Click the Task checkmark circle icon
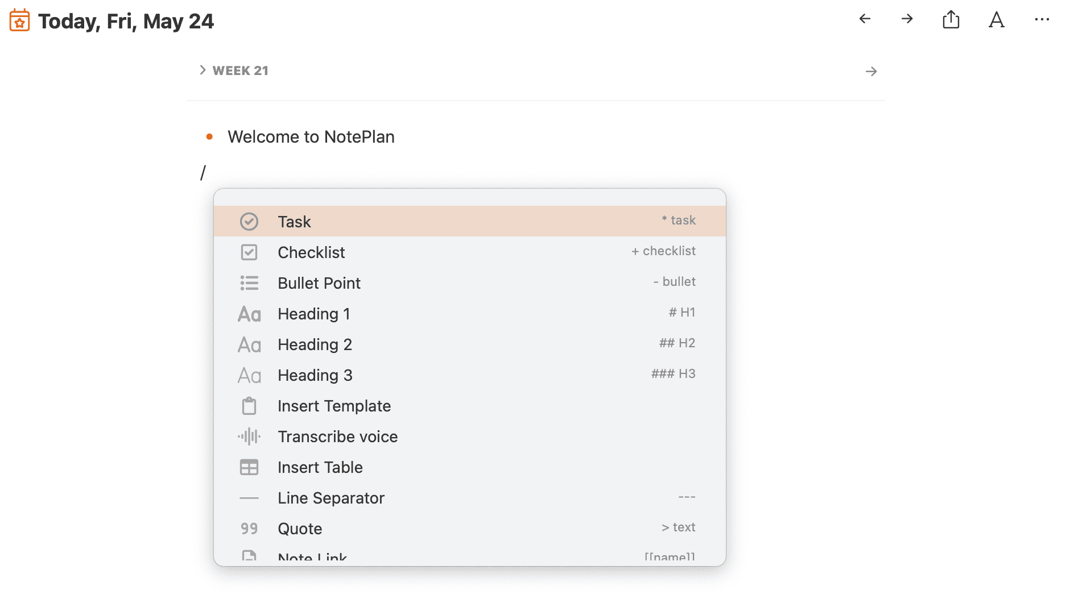Image resolution: width=1074 pixels, height=607 pixels. coord(249,221)
